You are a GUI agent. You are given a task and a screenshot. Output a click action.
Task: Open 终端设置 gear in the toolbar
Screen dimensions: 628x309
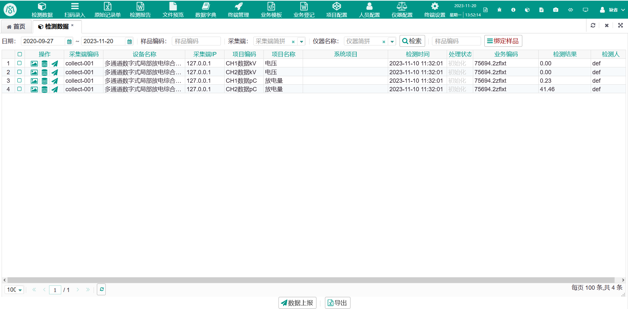click(435, 10)
